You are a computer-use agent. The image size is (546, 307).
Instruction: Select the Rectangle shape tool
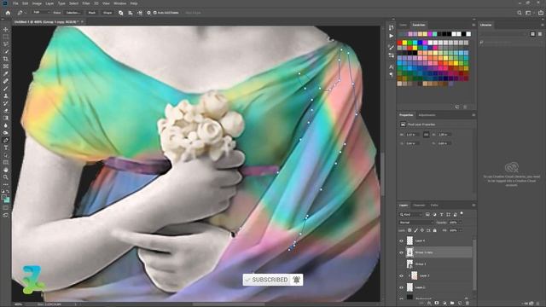(x=6, y=163)
